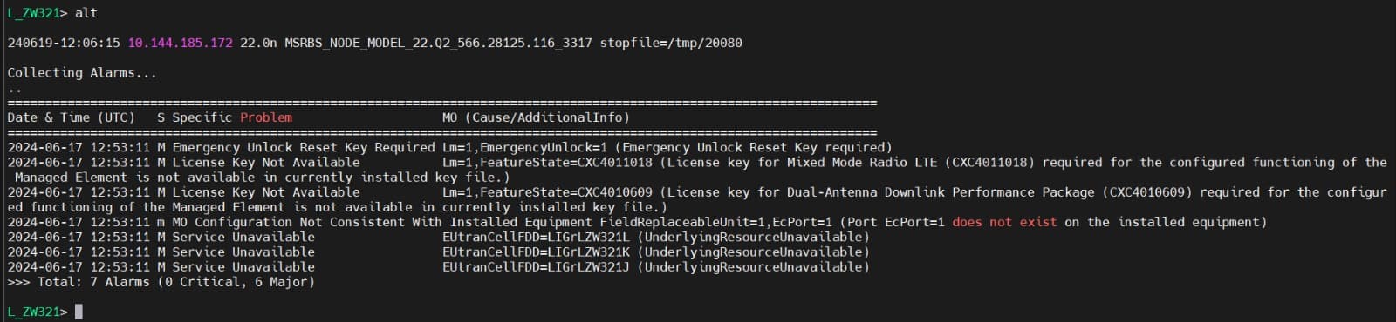Image resolution: width=1396 pixels, height=322 pixels.
Task: Select the Emergency Unlock Reset Key Required alarm
Action: (x=450, y=148)
